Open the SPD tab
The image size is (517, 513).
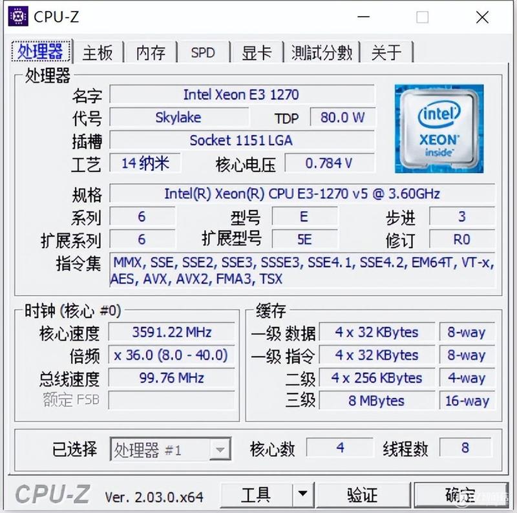(203, 52)
